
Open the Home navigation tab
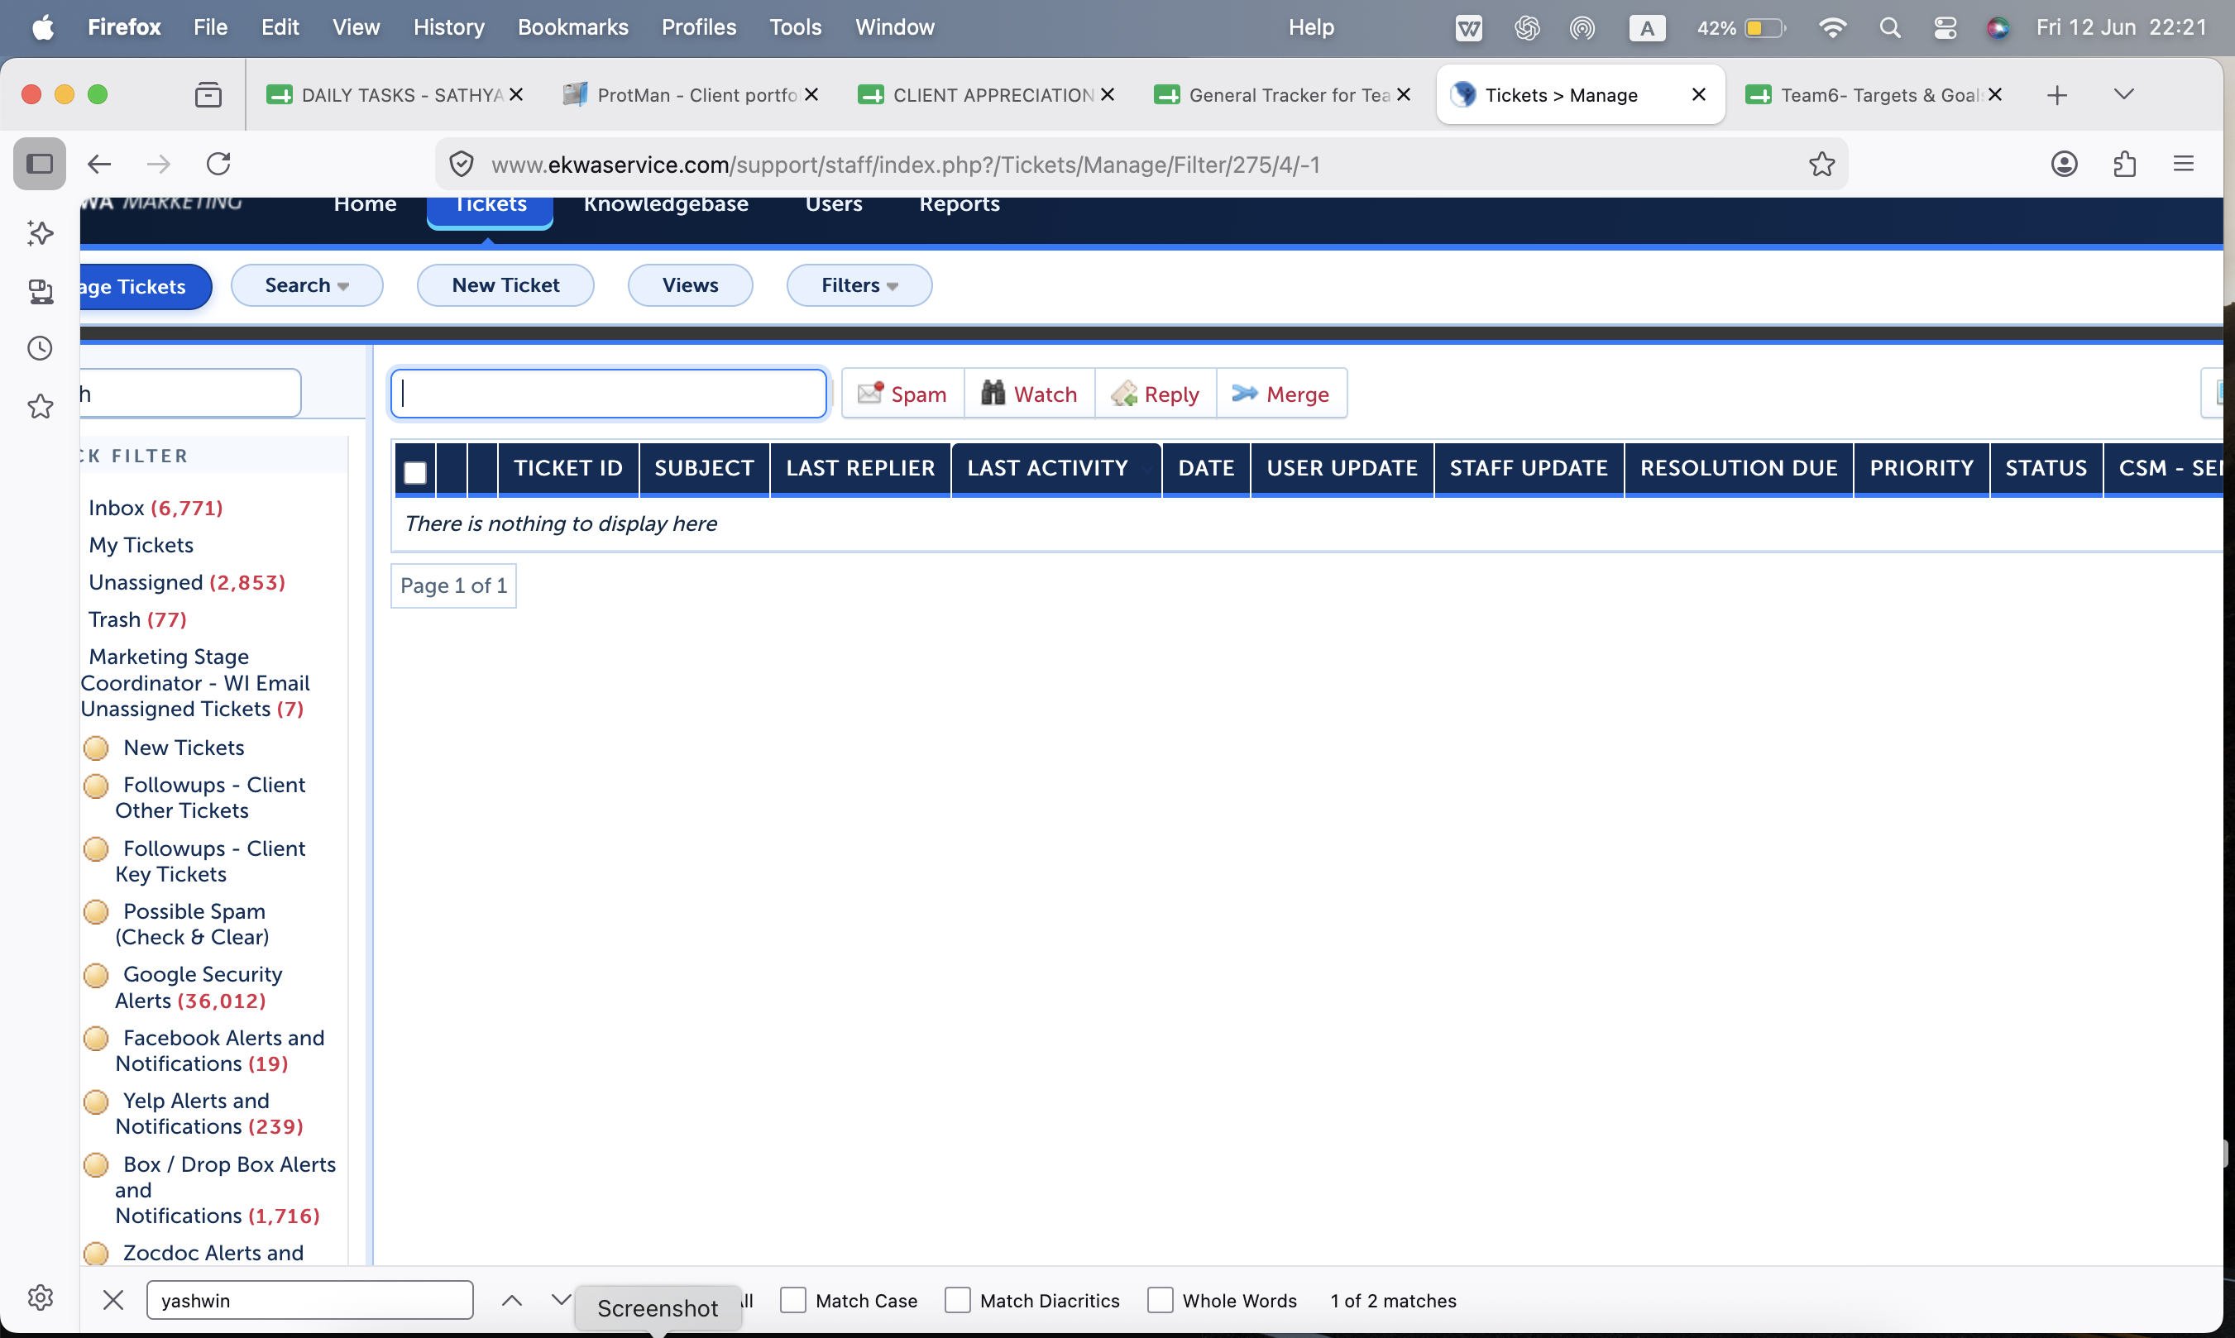[365, 206]
